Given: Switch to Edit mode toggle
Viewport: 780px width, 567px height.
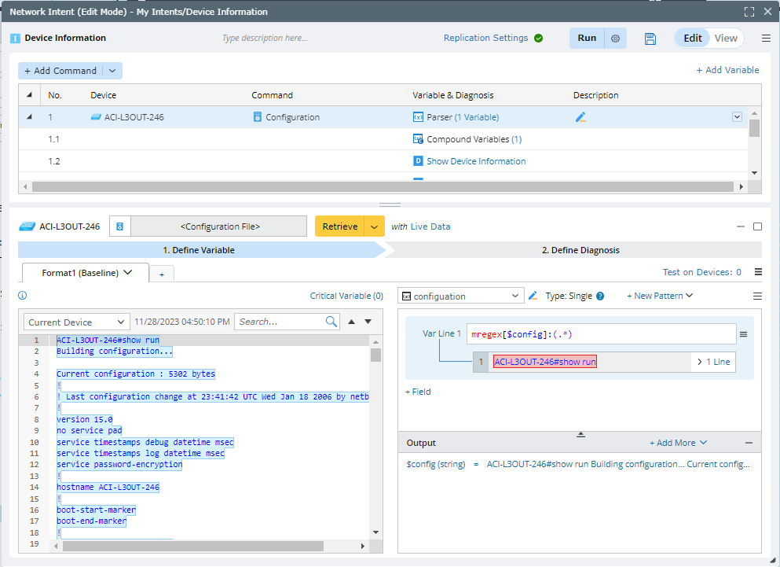Looking at the screenshot, I should tap(692, 39).
